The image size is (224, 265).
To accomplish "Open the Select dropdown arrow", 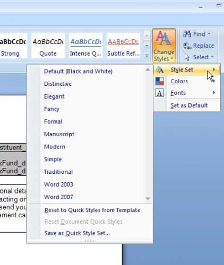I will click(x=212, y=57).
